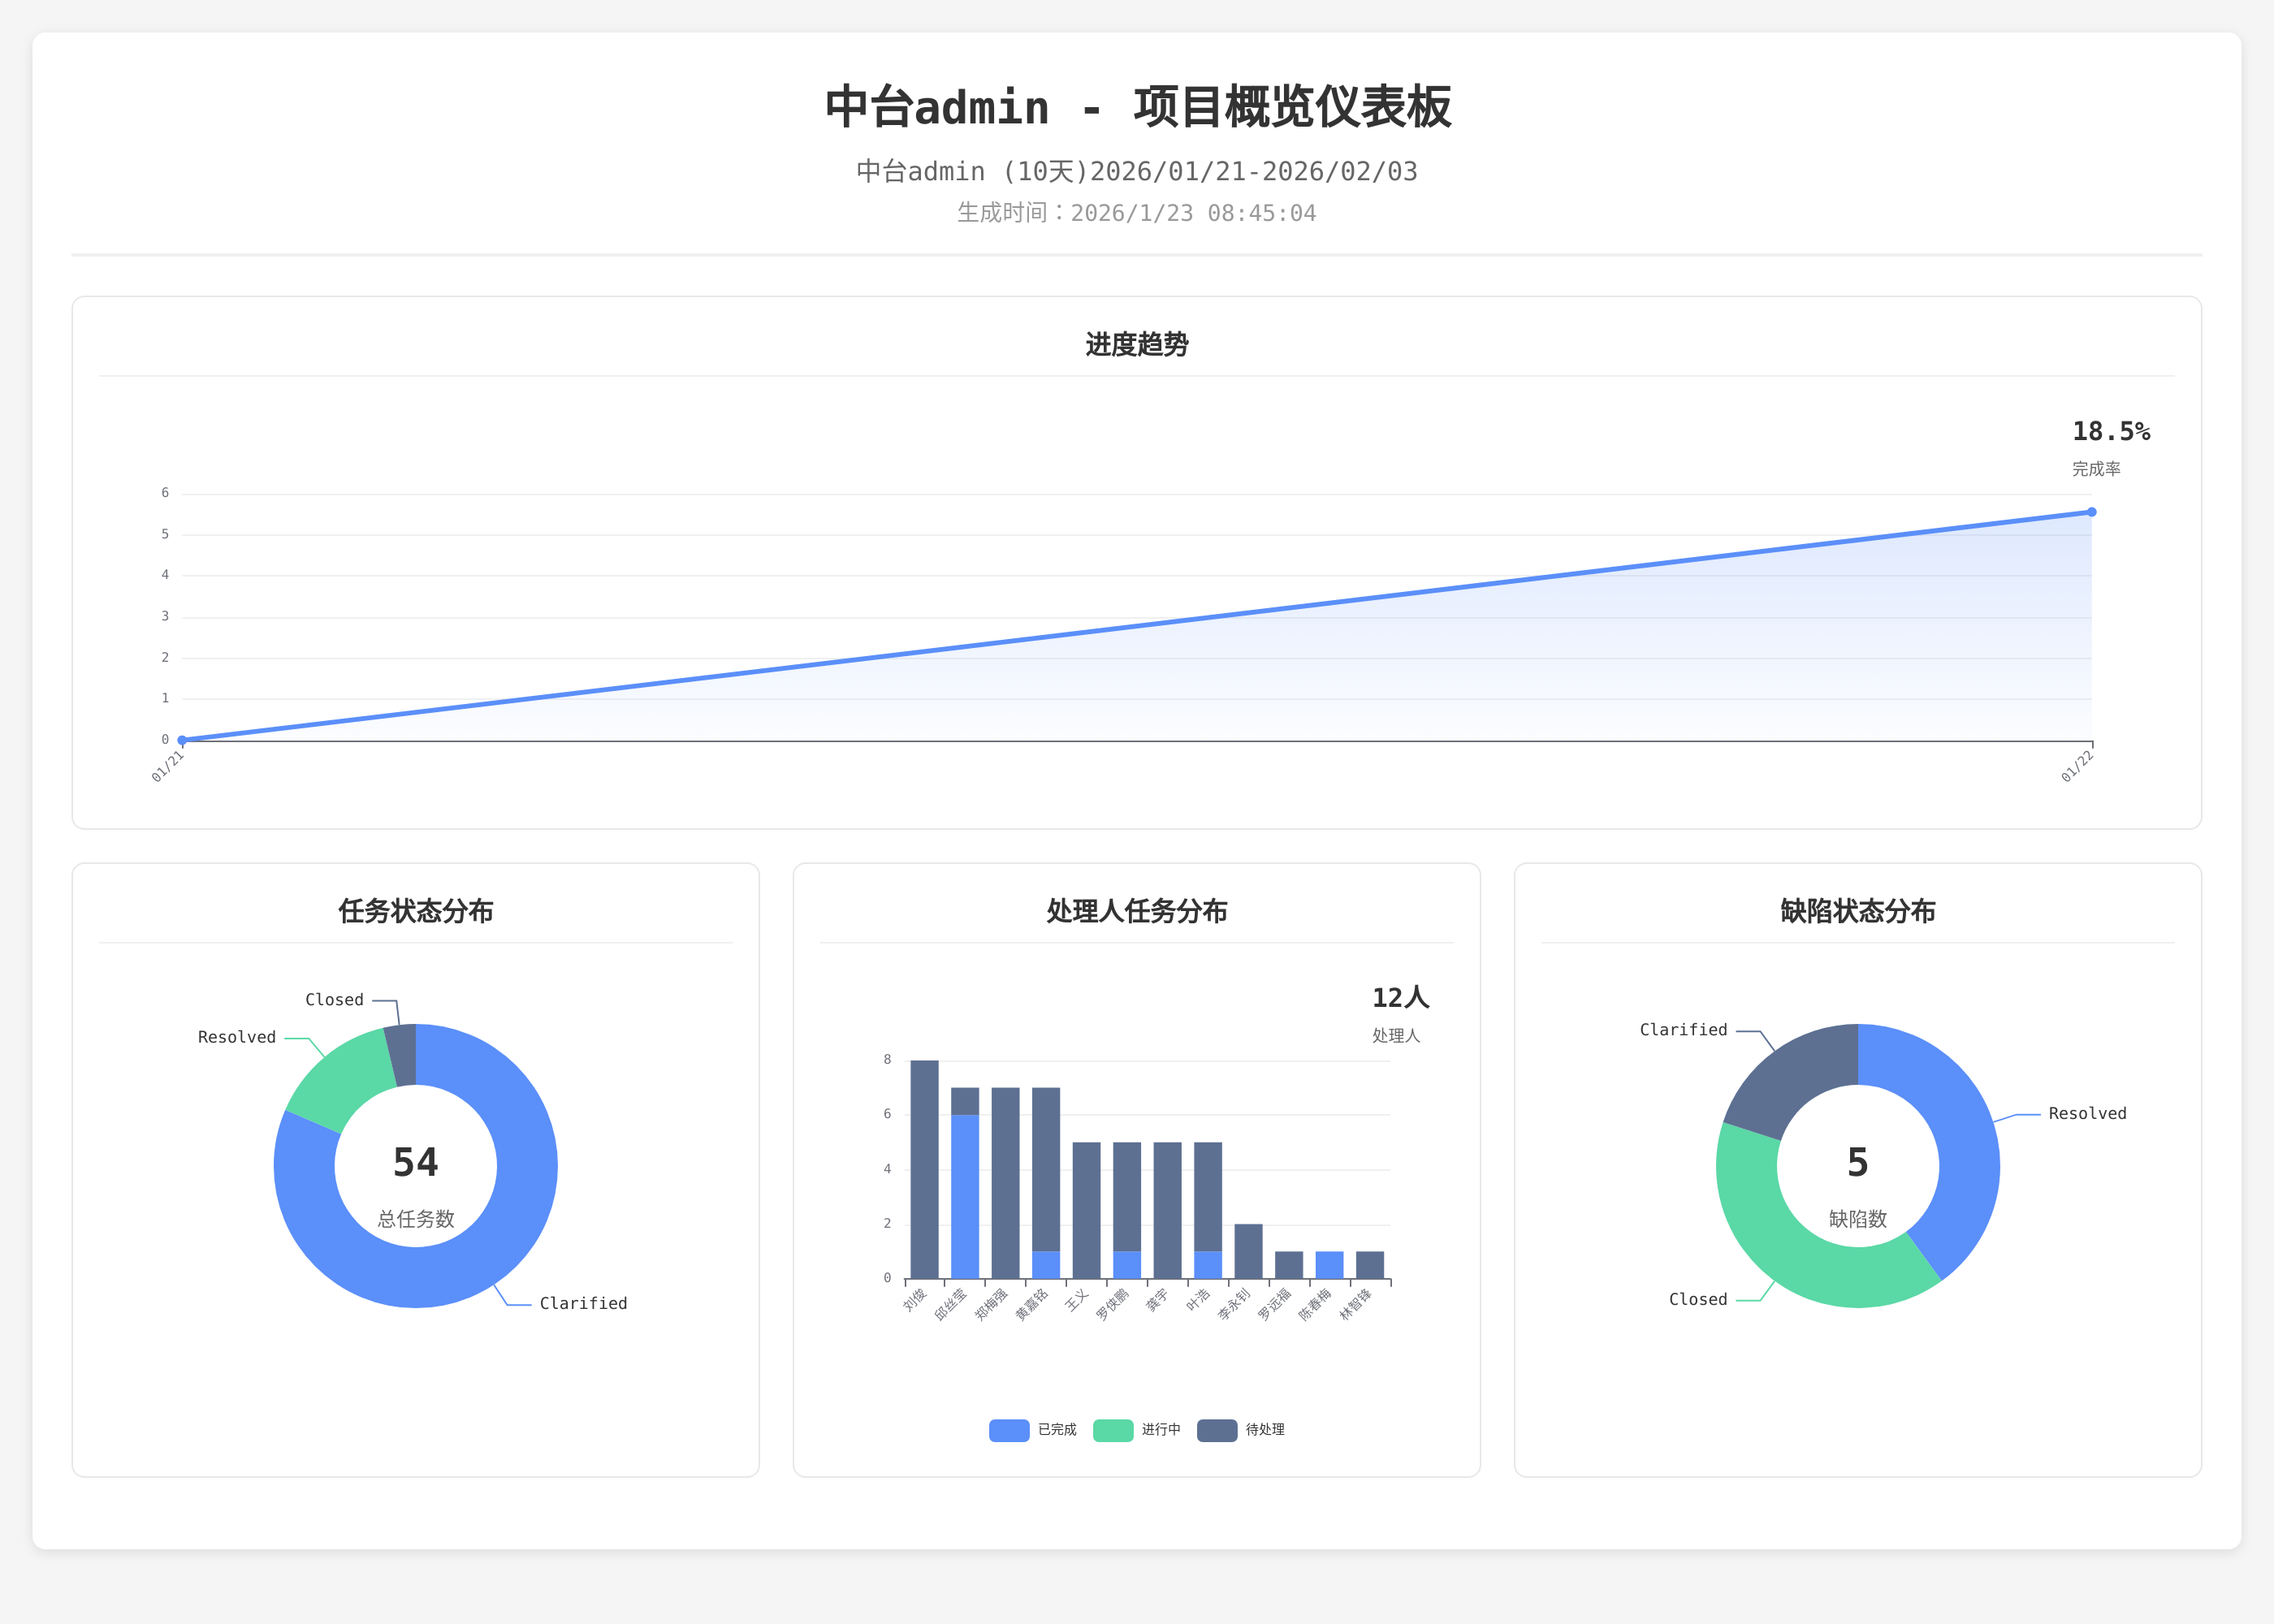Screen dimensions: 2274x1624
Task: Click the 郑梅强 axis label
Action: tap(991, 1304)
